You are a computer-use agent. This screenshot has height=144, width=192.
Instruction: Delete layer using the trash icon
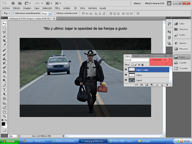167,85
